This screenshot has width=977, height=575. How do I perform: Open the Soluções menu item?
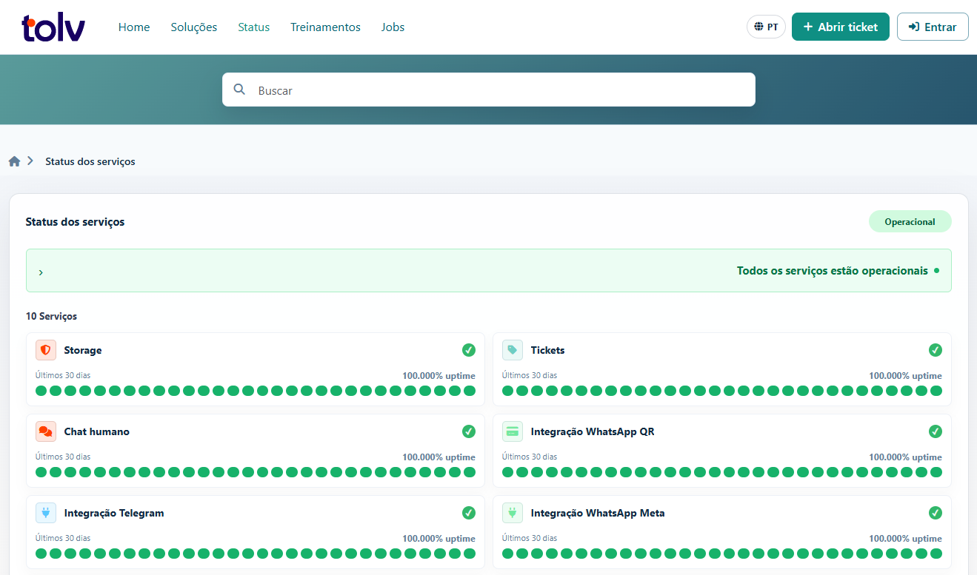tap(194, 27)
